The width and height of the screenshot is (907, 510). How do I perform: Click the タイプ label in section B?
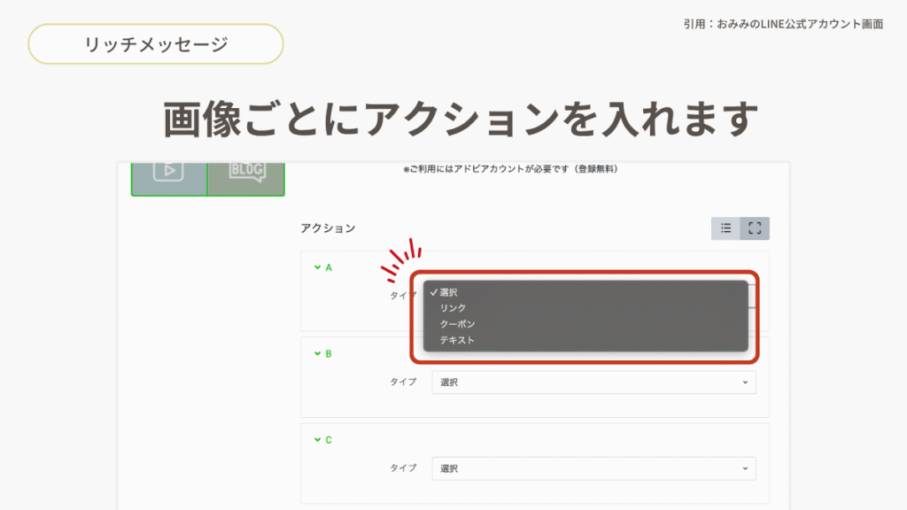403,382
